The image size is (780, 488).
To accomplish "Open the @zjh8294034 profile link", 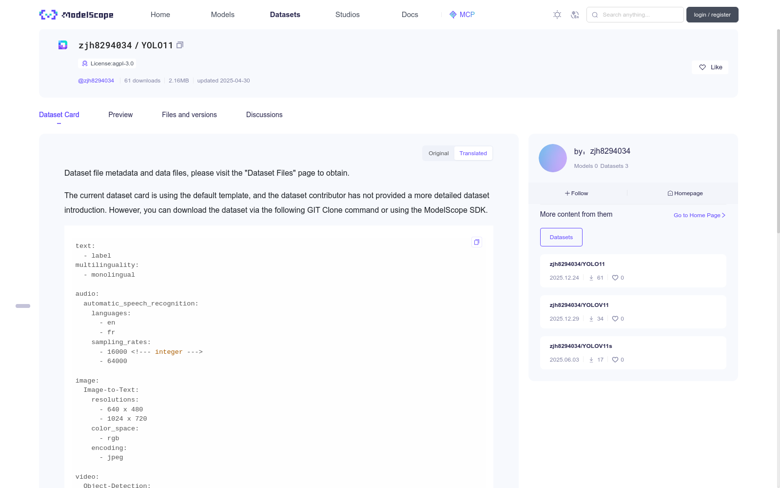I will point(96,81).
